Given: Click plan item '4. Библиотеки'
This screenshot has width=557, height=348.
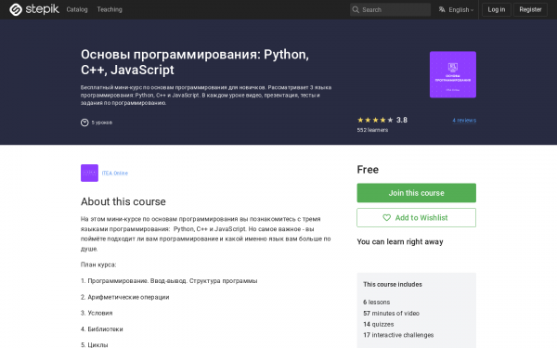Looking at the screenshot, I should pyautogui.click(x=101, y=329).
